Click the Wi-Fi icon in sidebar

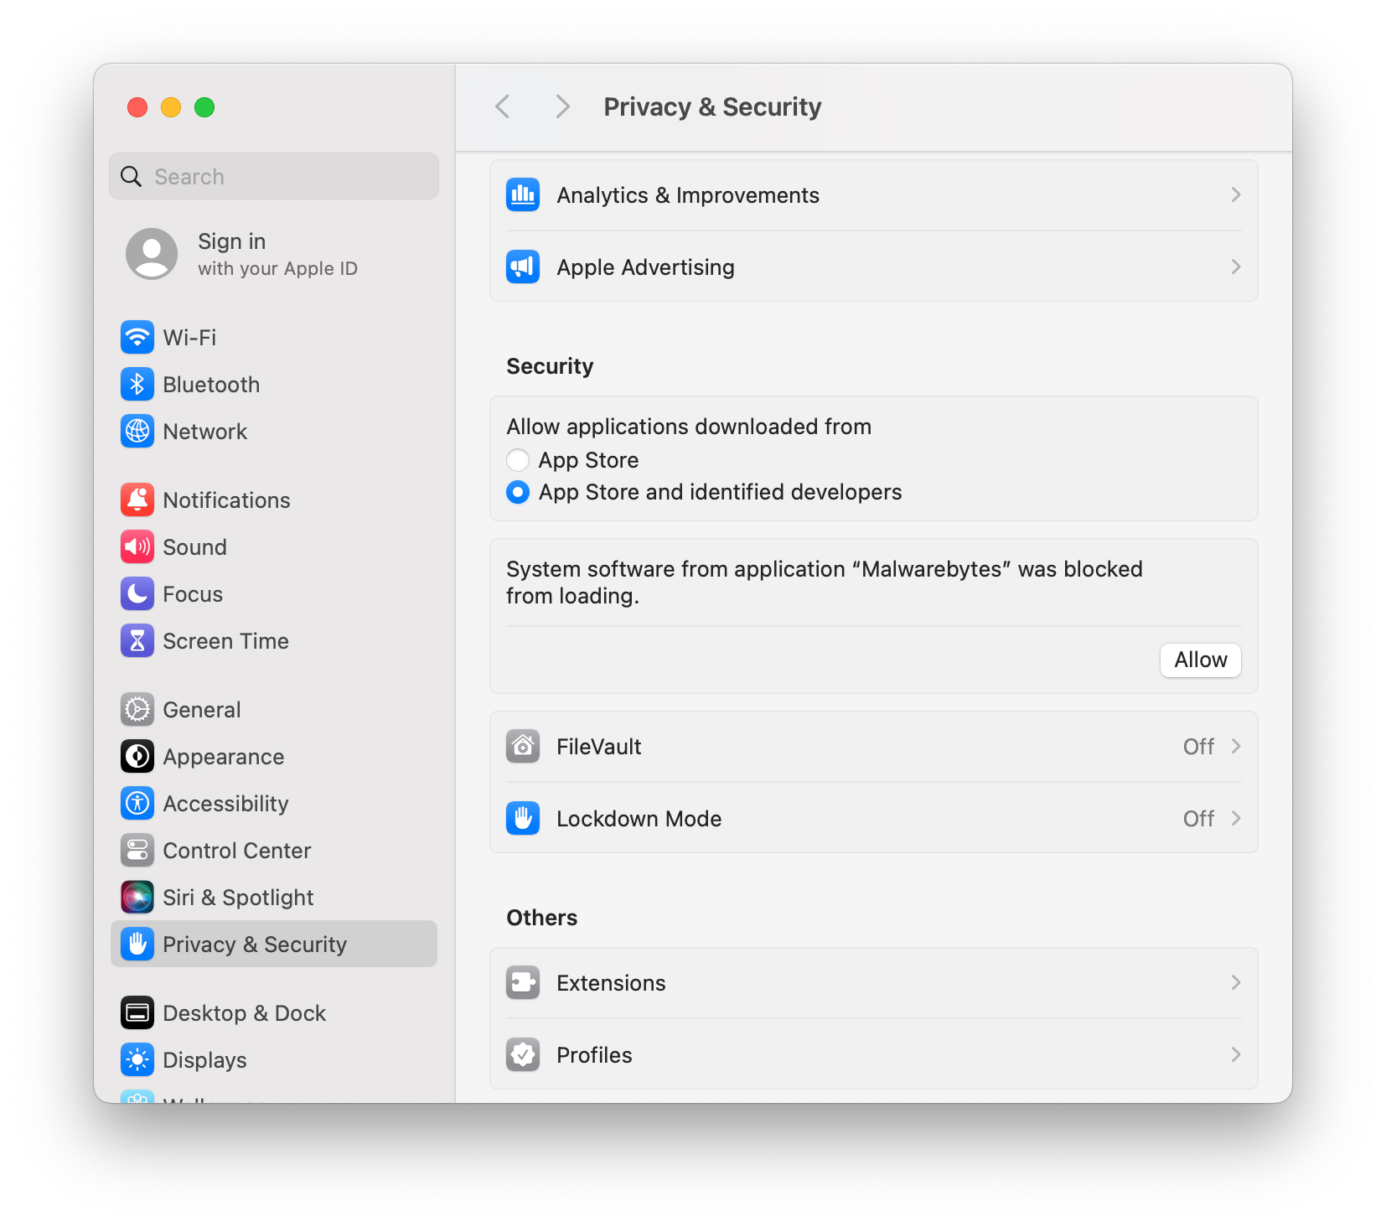point(137,338)
